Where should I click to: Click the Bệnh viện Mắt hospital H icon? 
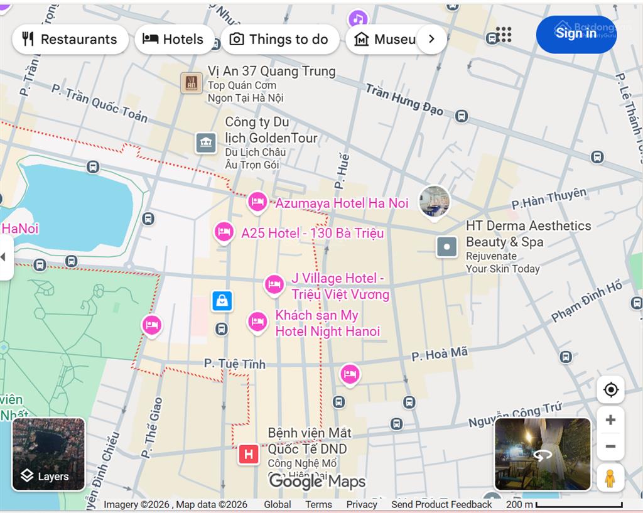point(249,455)
